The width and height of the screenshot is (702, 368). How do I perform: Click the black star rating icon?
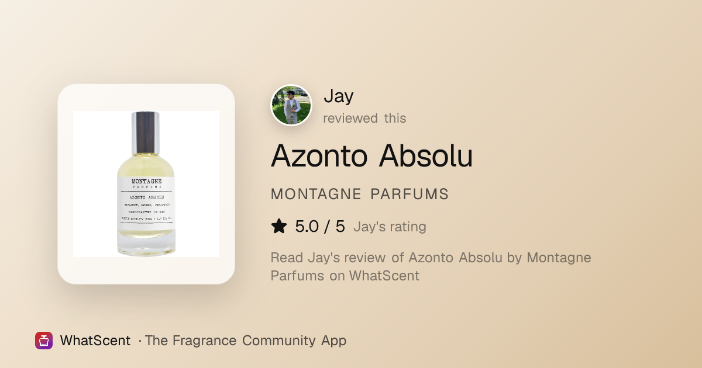point(279,227)
